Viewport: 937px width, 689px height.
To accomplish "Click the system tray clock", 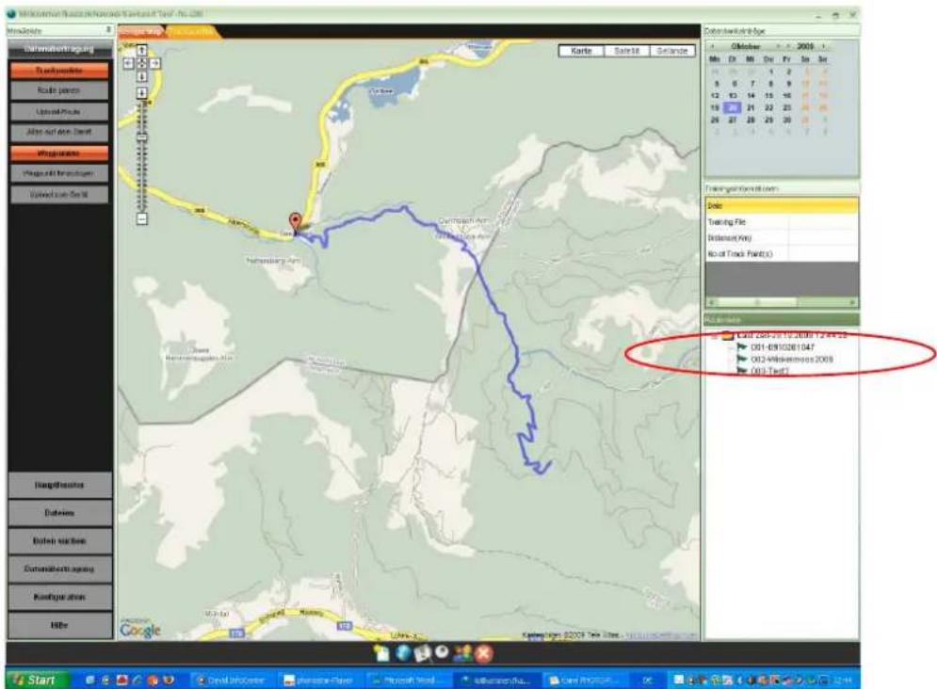I will 843,680.
